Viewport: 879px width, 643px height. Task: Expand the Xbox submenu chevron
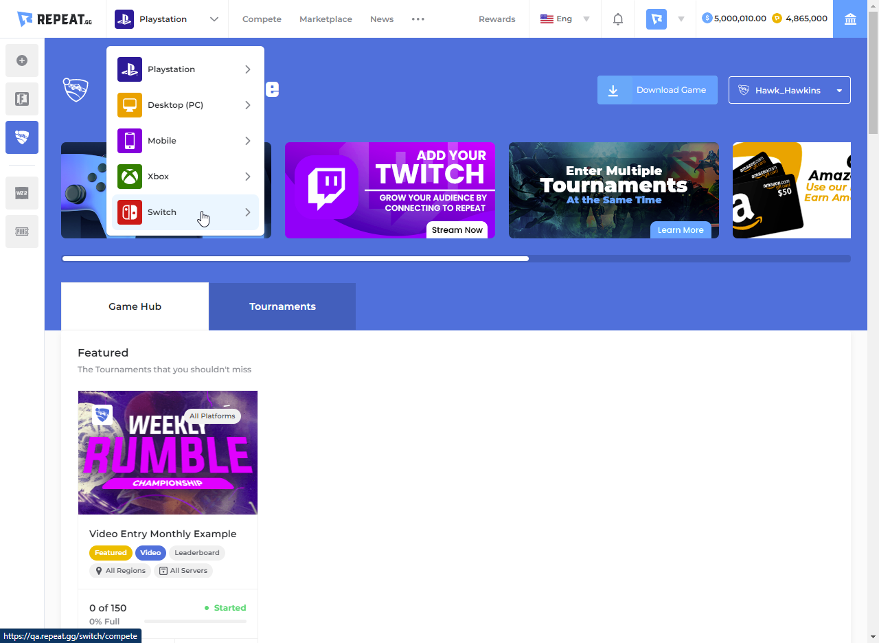[x=248, y=177]
